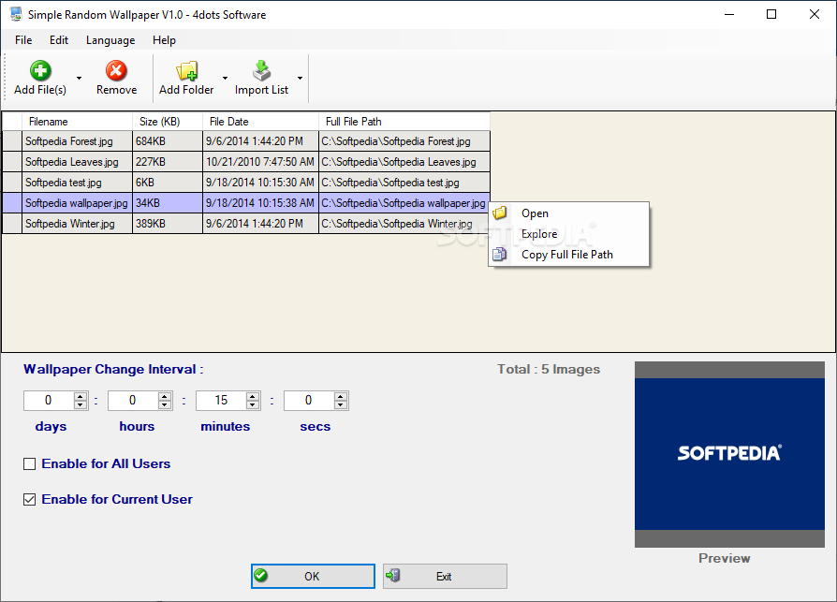The image size is (837, 602).
Task: Click the 684KB size cell
Action: 167,141
